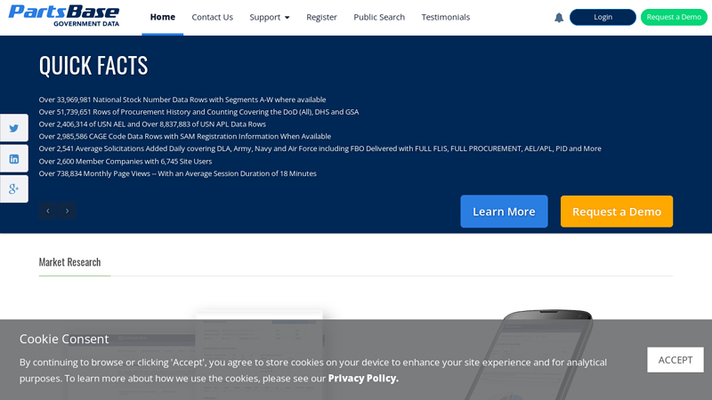Share via the Google Plus icon
Viewport: 712px width, 400px height.
coord(14,188)
